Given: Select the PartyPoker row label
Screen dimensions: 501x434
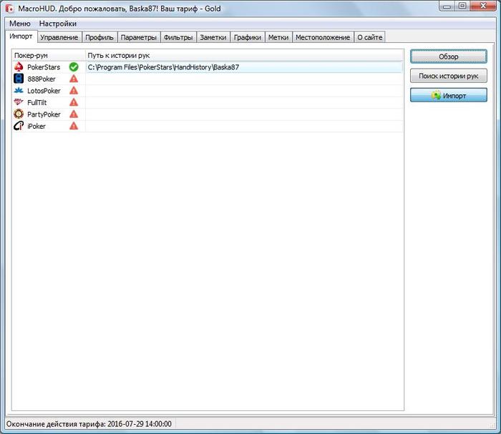Looking at the screenshot, I should pos(44,114).
